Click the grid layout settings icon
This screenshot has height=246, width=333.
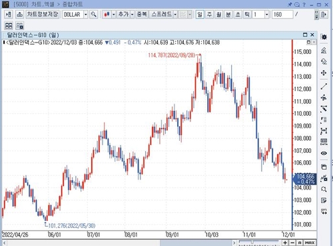coord(20,26)
